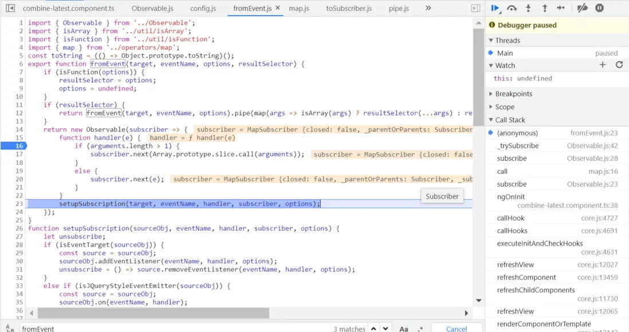629x332 pixels.
Task: Resume script execution
Action: [x=494, y=8]
